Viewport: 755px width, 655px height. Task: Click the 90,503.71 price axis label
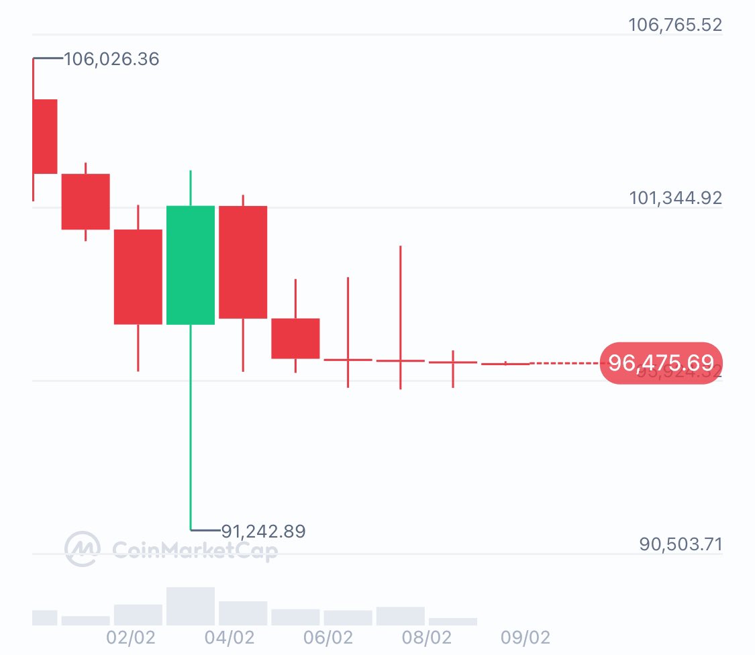(681, 544)
